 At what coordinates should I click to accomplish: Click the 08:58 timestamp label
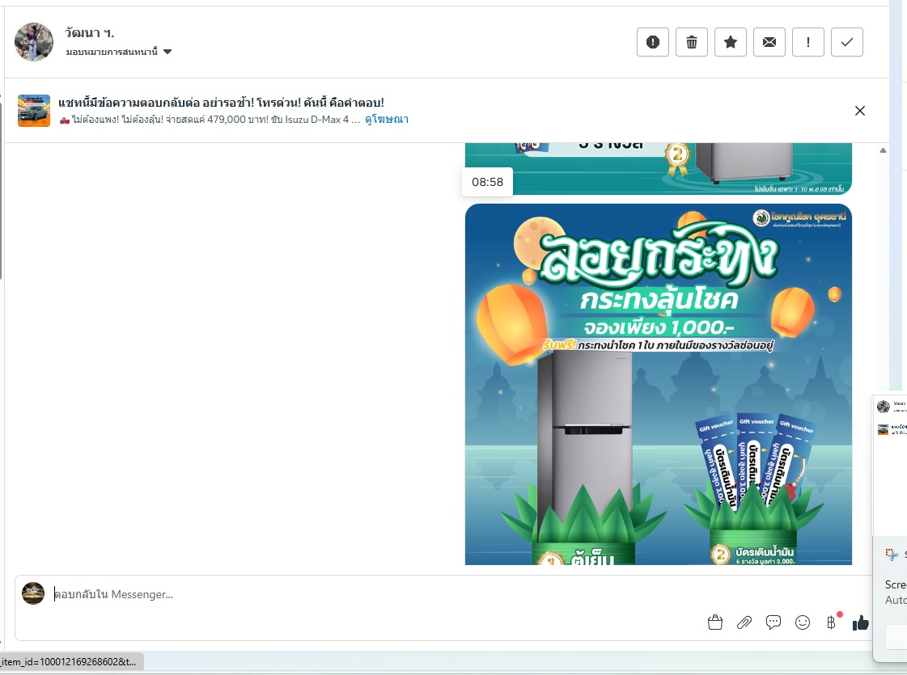[x=487, y=182]
